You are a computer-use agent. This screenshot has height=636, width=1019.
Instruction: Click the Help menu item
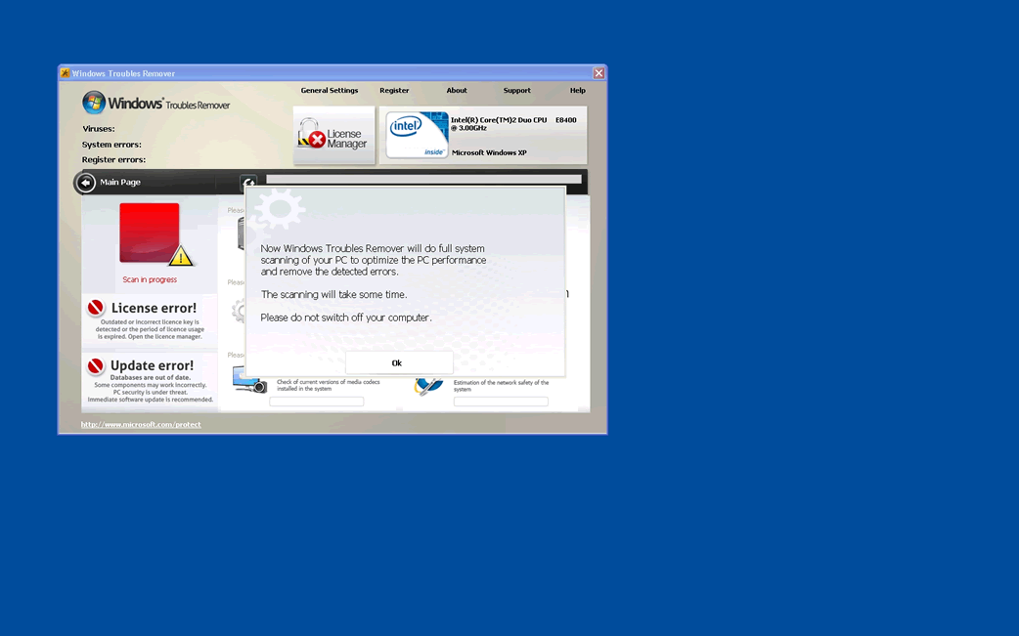click(x=578, y=91)
